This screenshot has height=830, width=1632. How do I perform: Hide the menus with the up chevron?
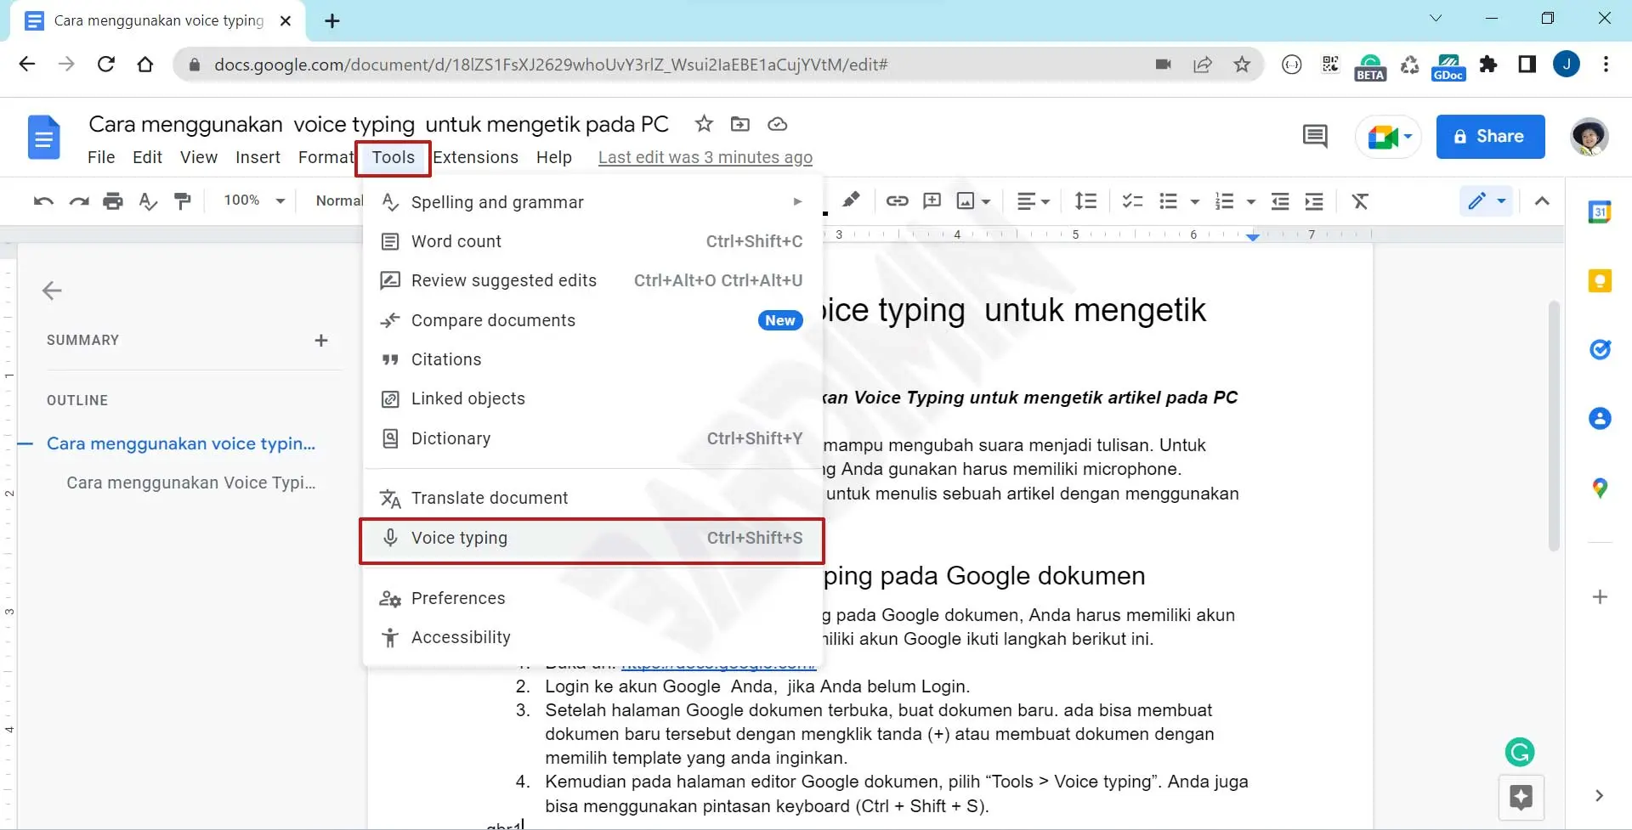coord(1542,201)
